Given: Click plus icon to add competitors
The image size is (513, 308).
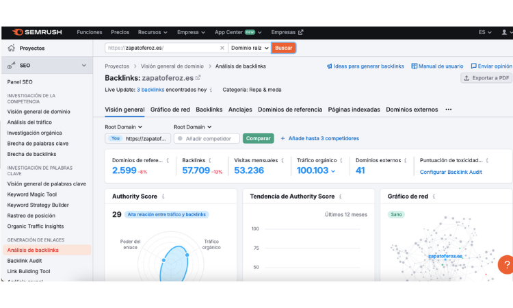Looking at the screenshot, I should (282, 138).
